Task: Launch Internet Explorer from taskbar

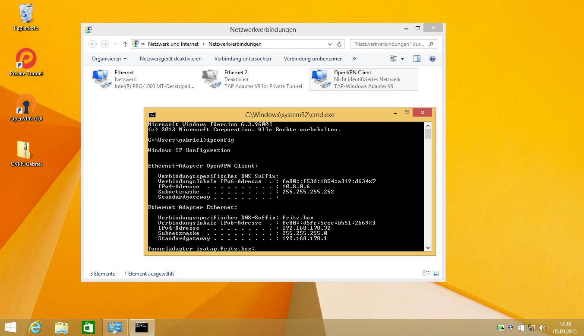Action: click(x=35, y=328)
